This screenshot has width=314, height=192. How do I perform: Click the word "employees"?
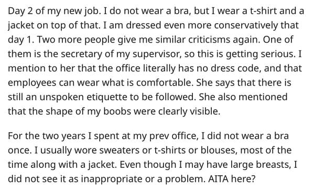tap(32, 82)
